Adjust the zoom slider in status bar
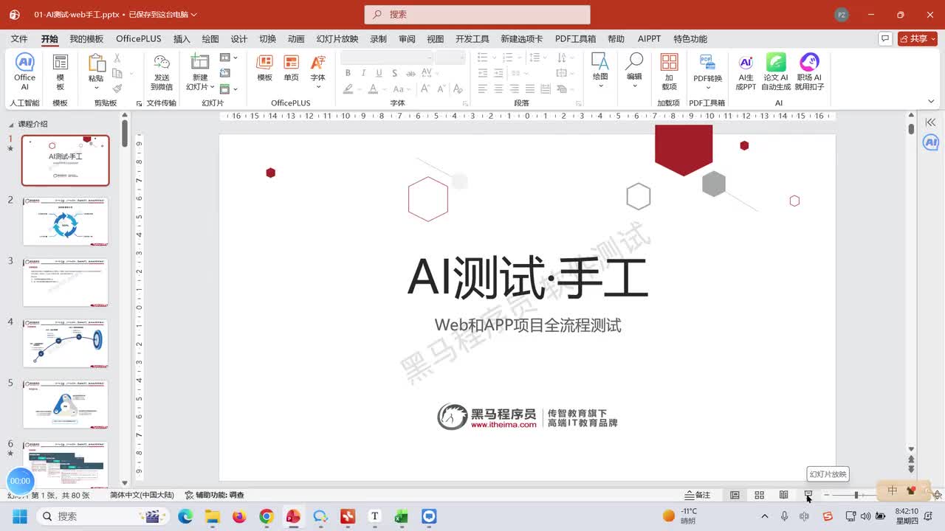 (x=856, y=495)
